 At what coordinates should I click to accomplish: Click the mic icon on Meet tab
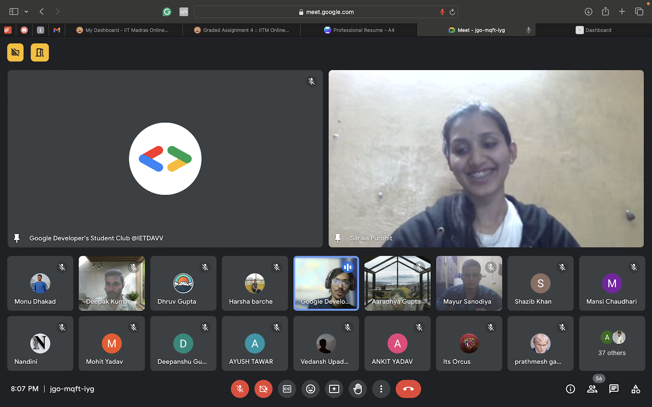click(529, 30)
